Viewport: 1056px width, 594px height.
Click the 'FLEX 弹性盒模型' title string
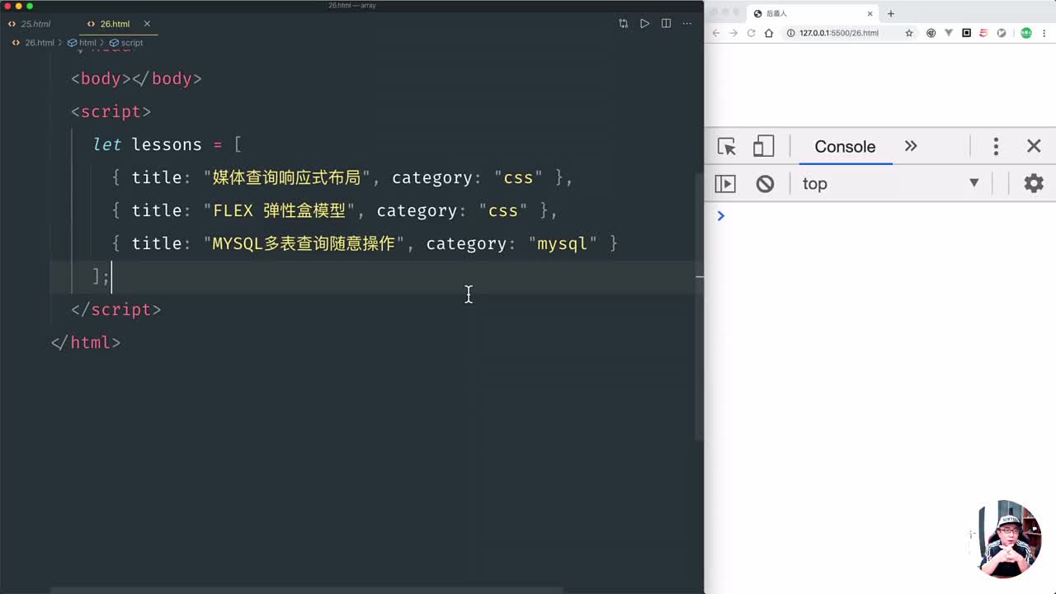[279, 210]
